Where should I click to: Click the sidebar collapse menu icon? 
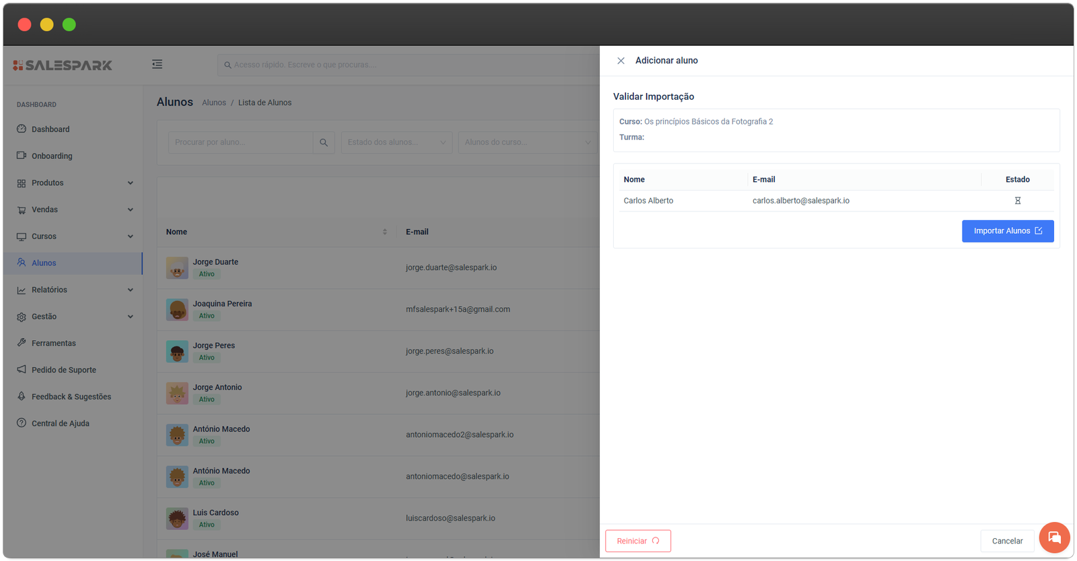[157, 65]
